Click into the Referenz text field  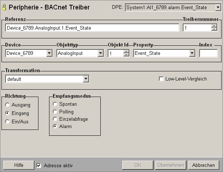coord(92,28)
